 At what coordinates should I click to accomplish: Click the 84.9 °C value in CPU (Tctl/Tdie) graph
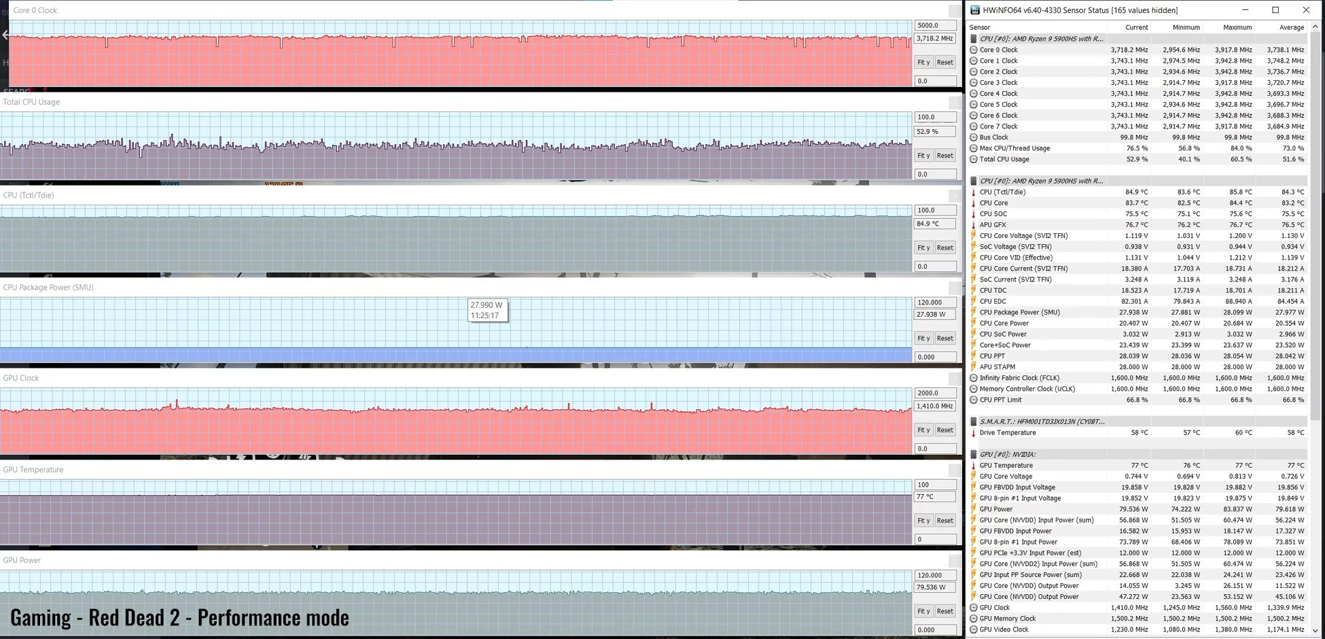pyautogui.click(x=935, y=224)
